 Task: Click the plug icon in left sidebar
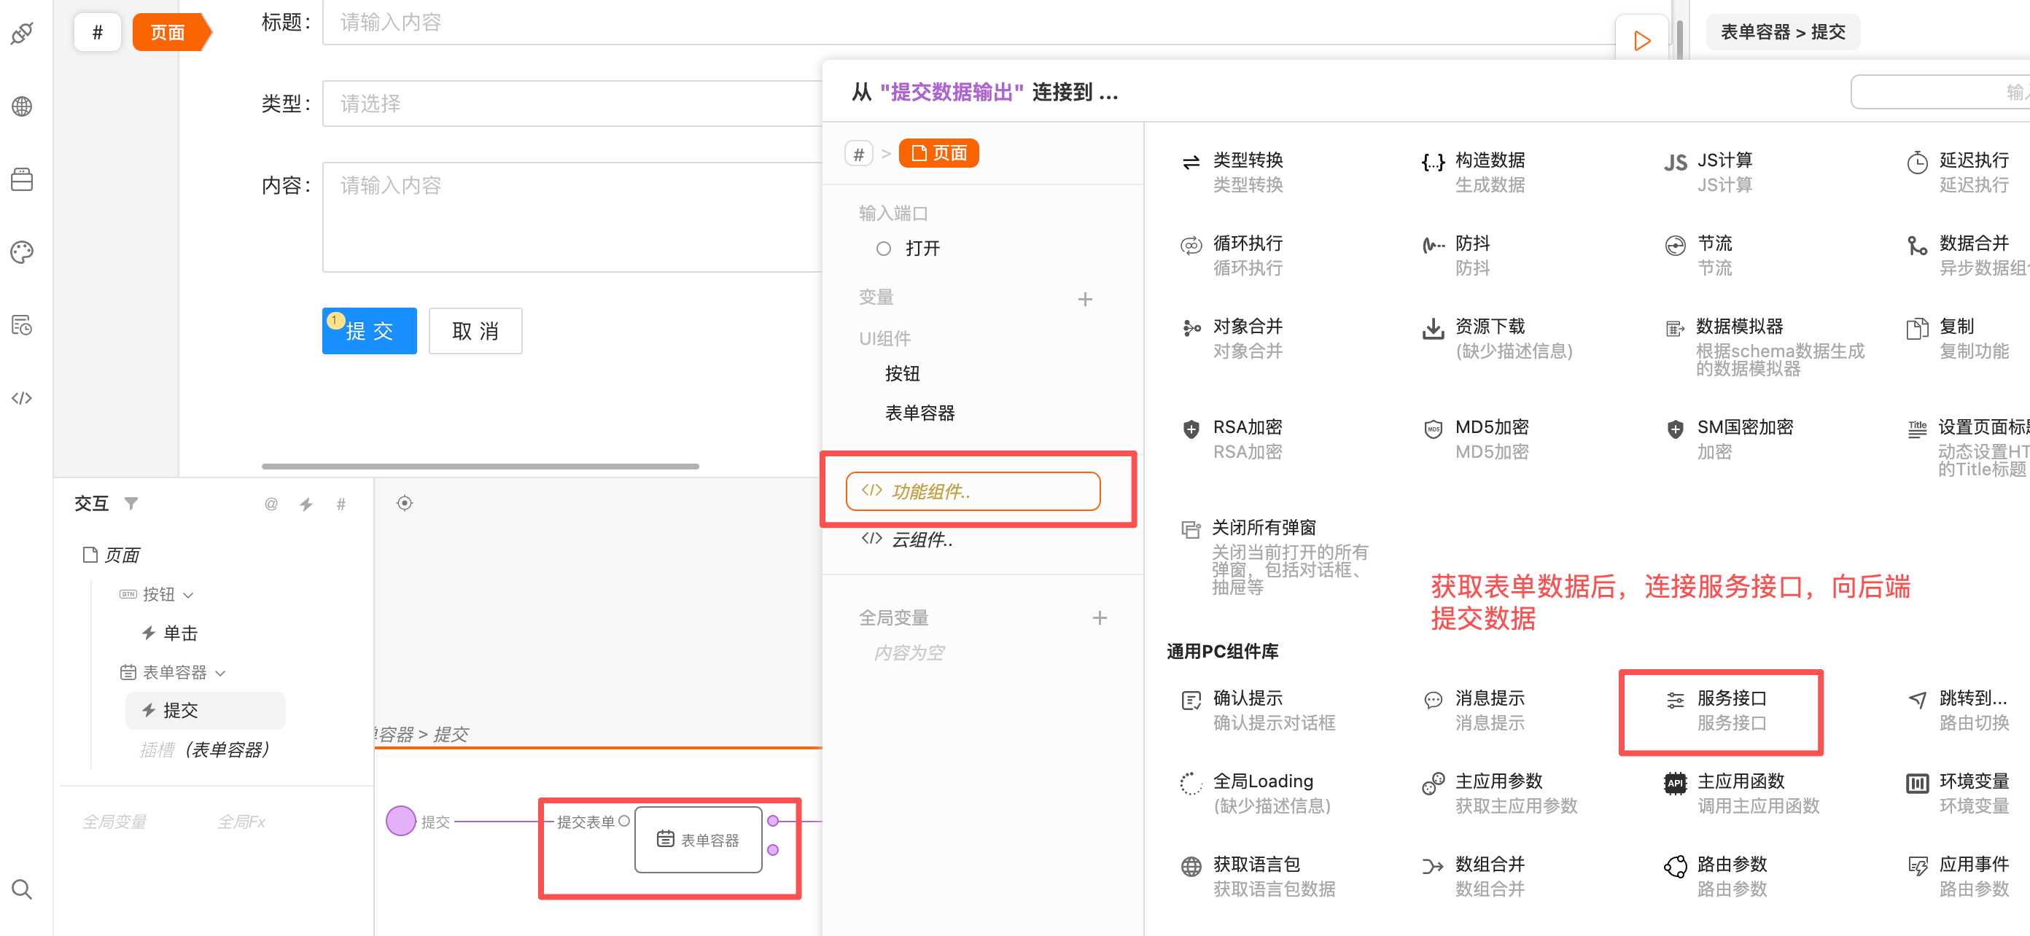tap(22, 33)
